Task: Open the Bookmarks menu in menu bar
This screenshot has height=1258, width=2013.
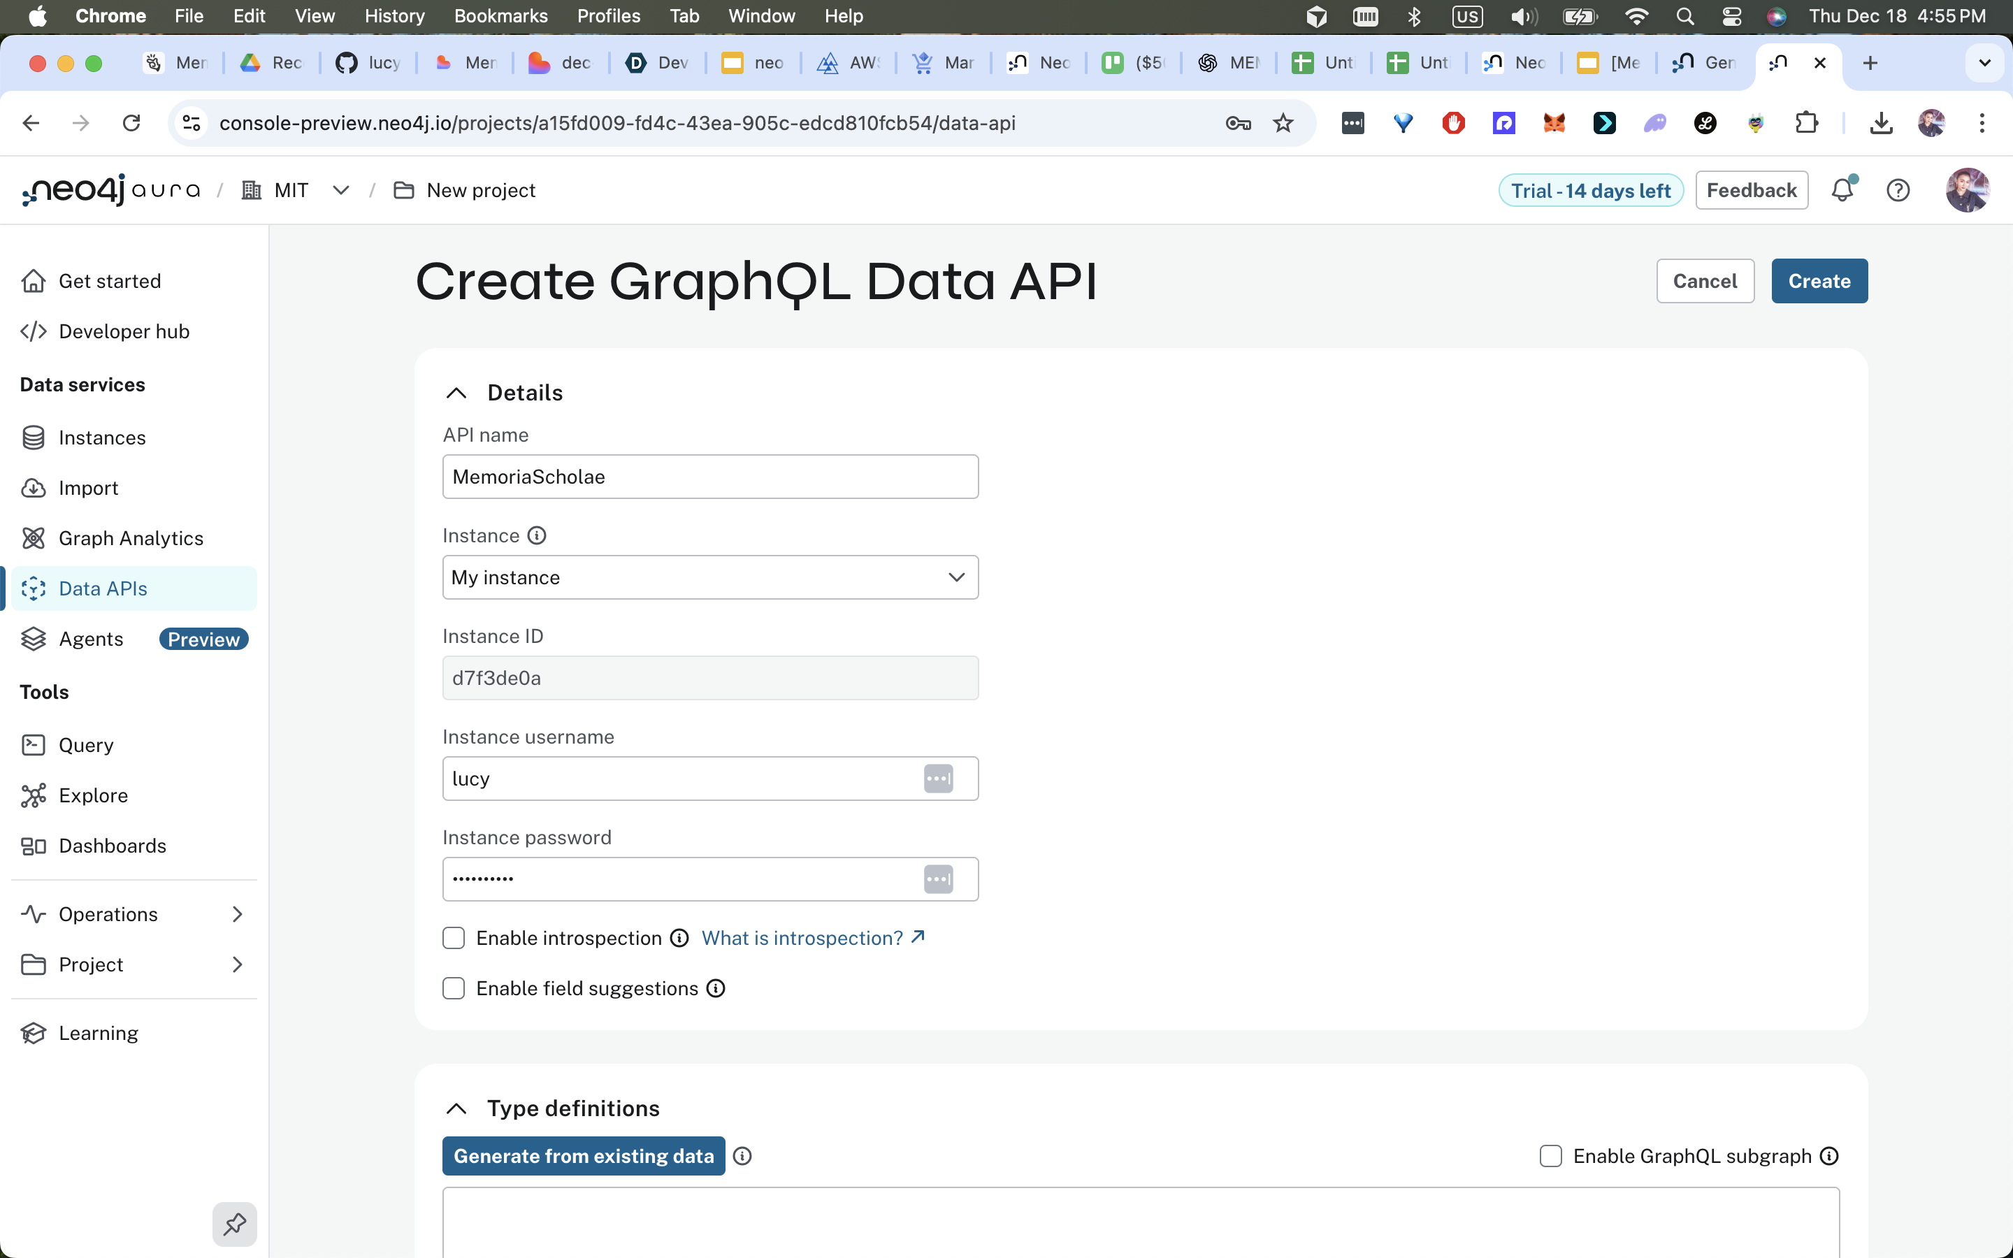Action: point(500,16)
